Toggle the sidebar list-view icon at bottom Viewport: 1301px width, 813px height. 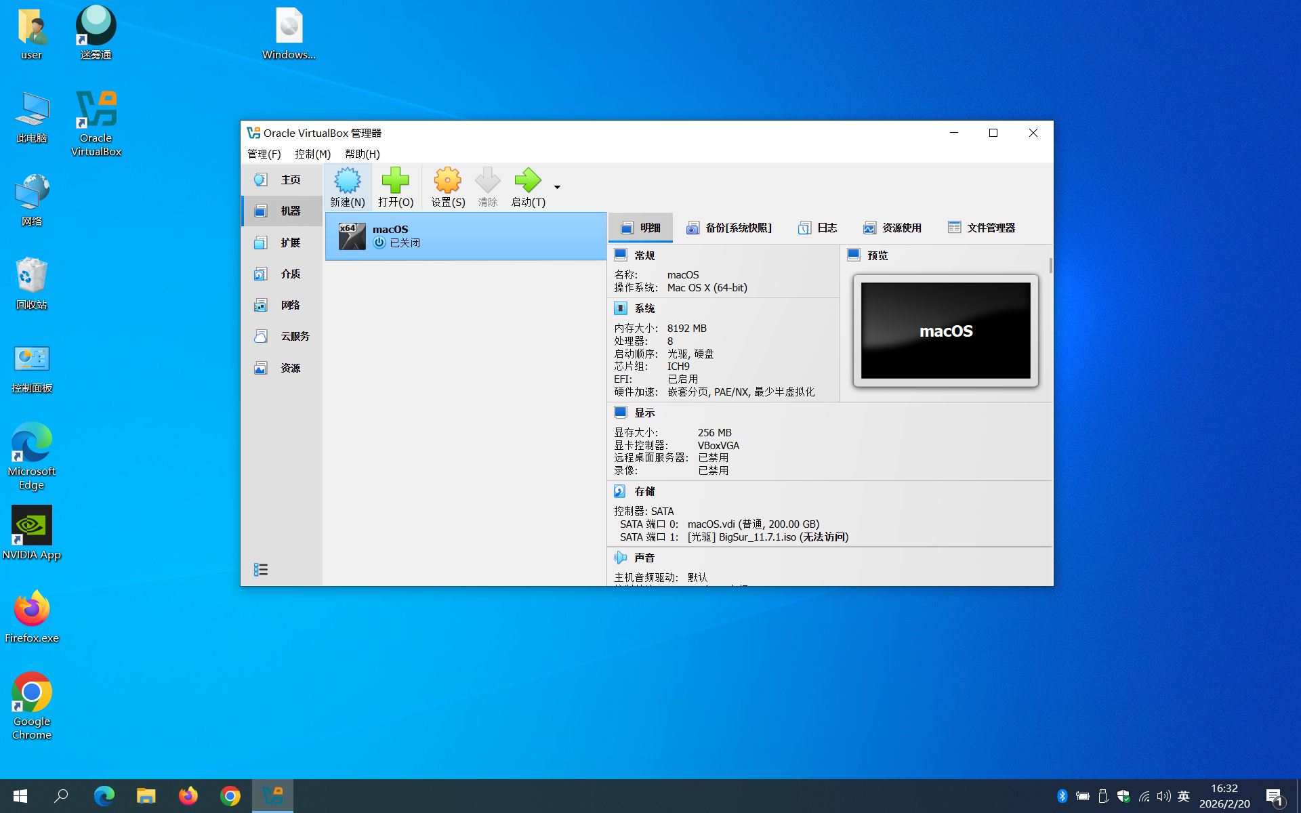pos(261,570)
